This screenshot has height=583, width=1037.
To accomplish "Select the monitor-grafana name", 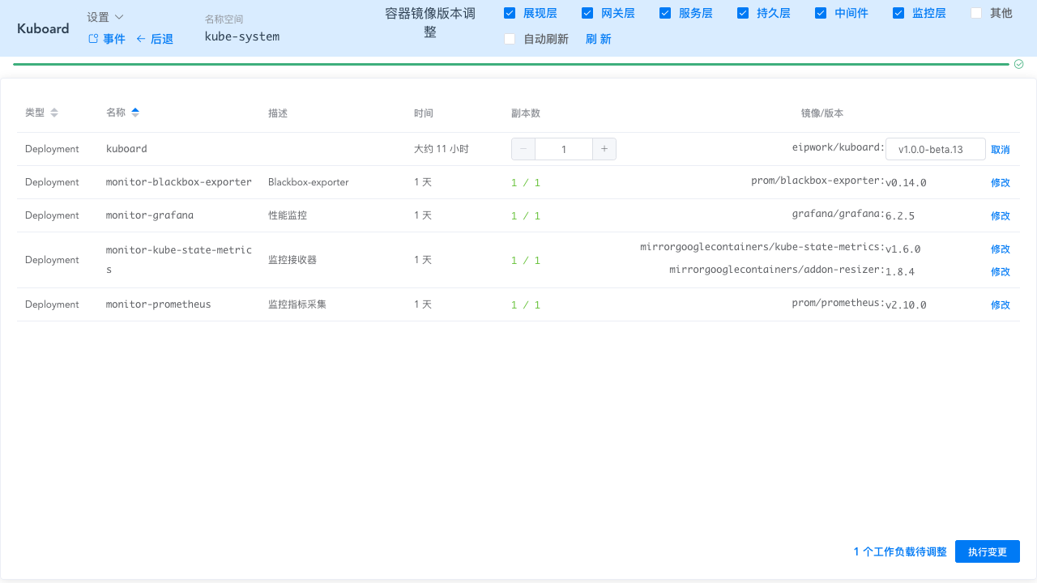I will 150,215.
